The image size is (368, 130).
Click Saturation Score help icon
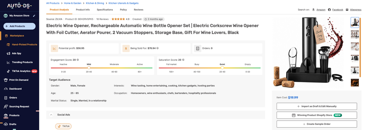click(x=183, y=60)
